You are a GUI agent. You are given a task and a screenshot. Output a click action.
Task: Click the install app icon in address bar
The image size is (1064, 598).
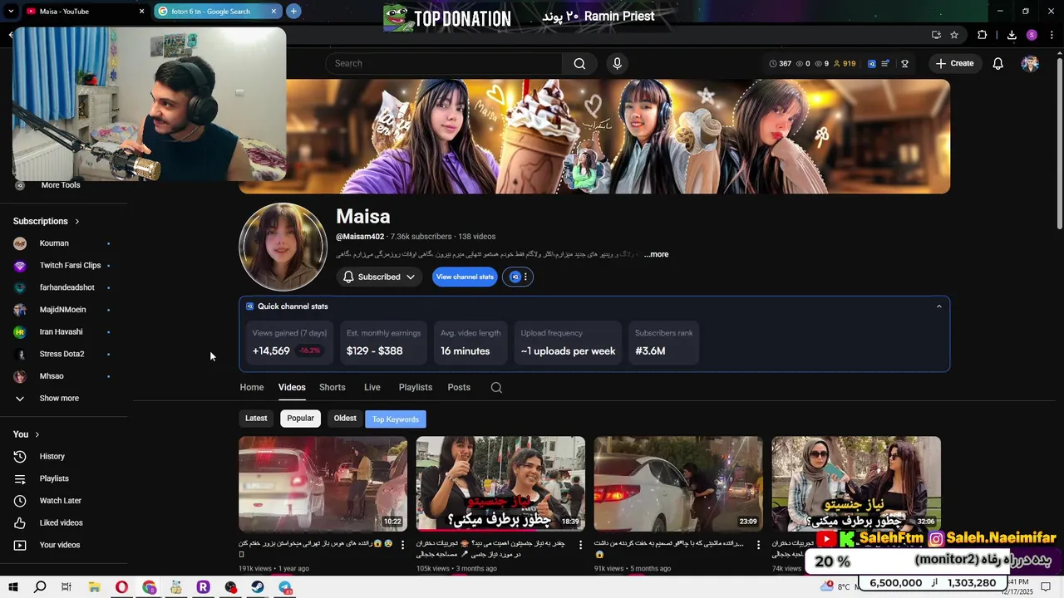click(x=936, y=35)
